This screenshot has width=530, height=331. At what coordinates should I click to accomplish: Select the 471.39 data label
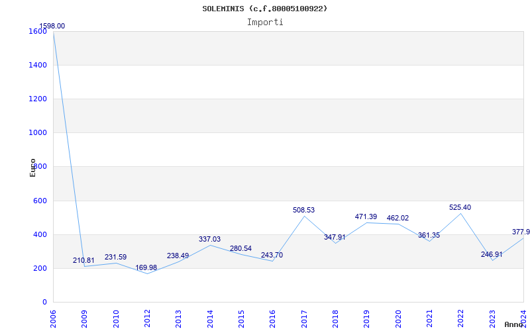[x=366, y=216]
